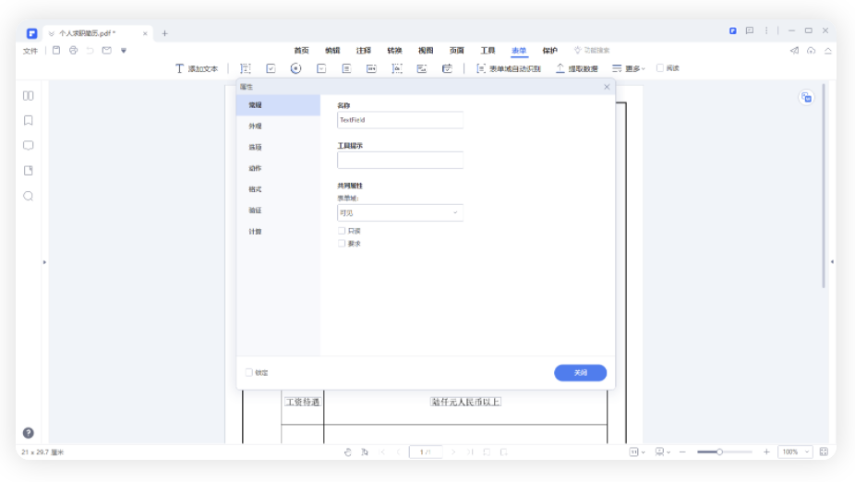The height and width of the screenshot is (482, 855).
Task: Open the thumbnails panel in left sidebar
Action: point(29,96)
